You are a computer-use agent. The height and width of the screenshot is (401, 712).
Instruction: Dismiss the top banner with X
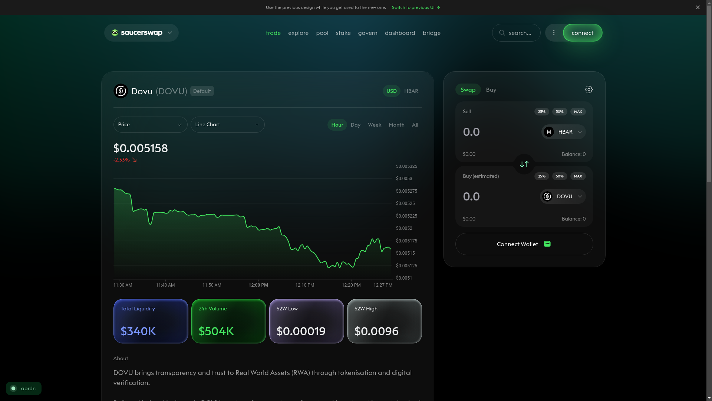(x=698, y=7)
